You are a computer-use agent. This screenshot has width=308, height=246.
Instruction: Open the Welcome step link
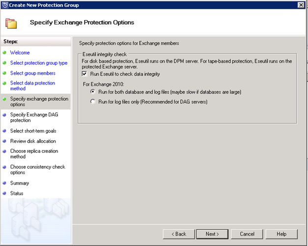(20, 53)
